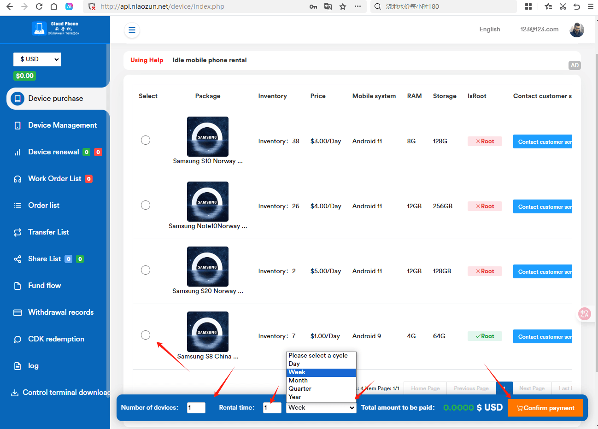Click the floating translate bubble icon

584,314
